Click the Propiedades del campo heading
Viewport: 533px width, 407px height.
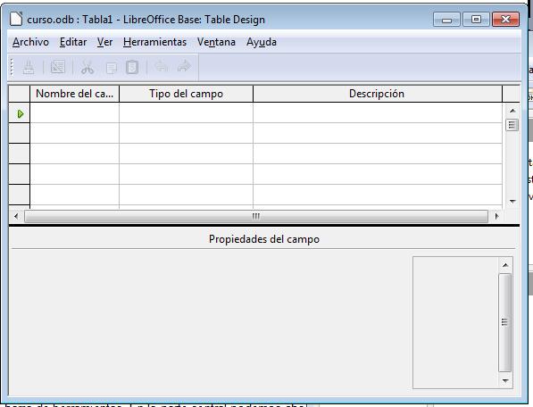coord(264,239)
